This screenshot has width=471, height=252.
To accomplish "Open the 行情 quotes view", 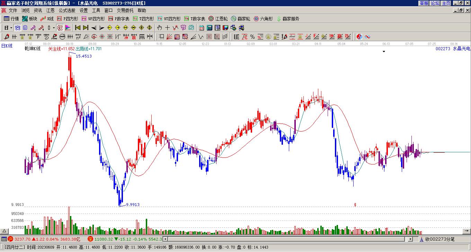I will pyautogui.click(x=11, y=19).
